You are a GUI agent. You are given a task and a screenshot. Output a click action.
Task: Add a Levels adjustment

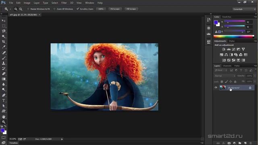click(x=229, y=49)
